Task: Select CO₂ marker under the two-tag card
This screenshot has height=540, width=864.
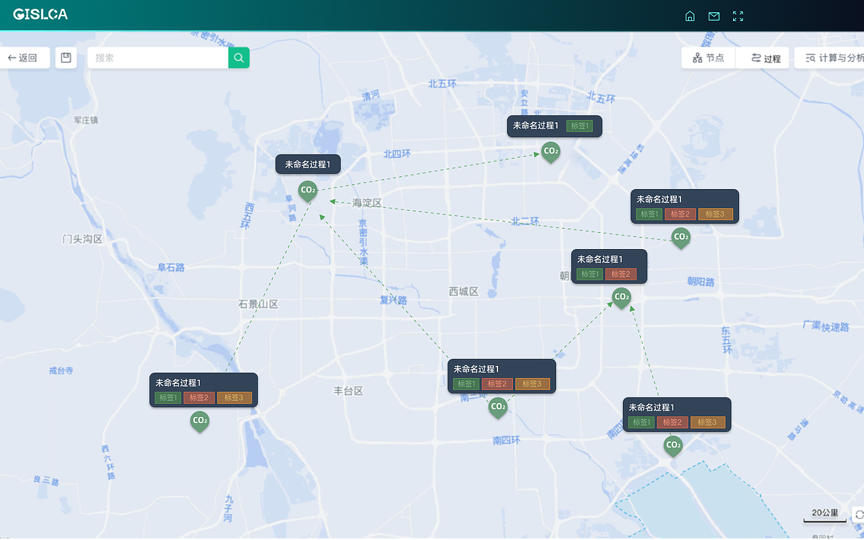Action: click(622, 298)
